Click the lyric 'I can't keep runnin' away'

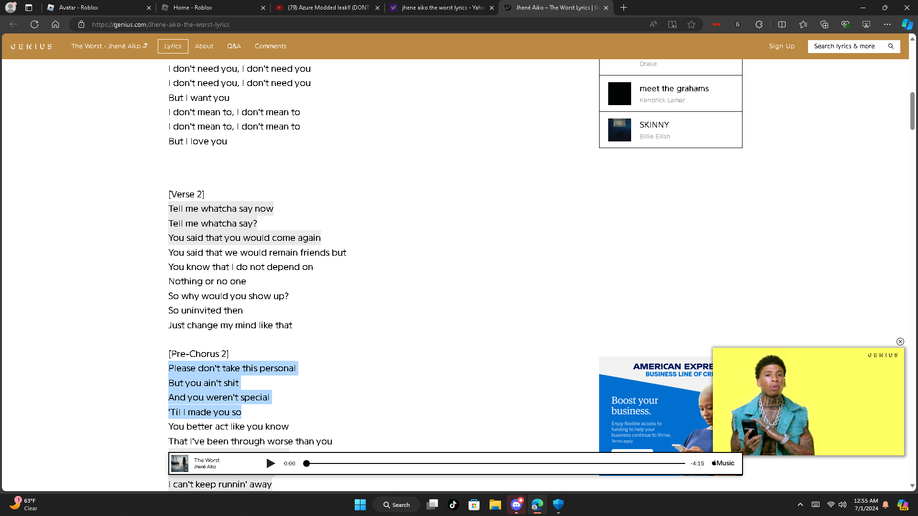tap(220, 484)
